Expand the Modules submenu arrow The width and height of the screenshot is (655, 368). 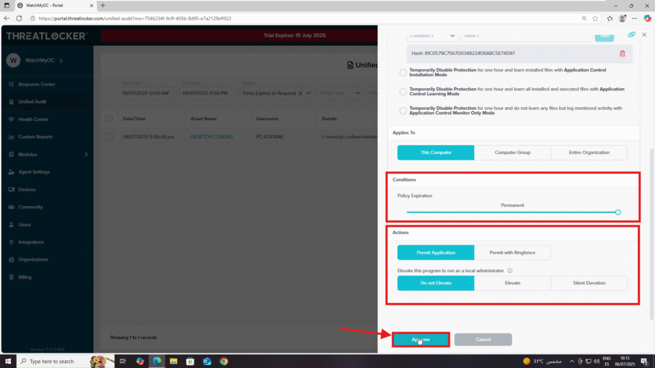tap(86, 155)
